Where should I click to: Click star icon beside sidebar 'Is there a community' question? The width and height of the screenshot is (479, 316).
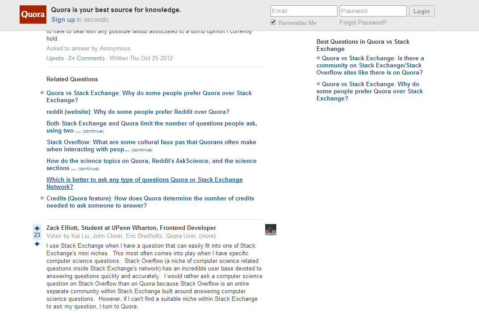318,58
